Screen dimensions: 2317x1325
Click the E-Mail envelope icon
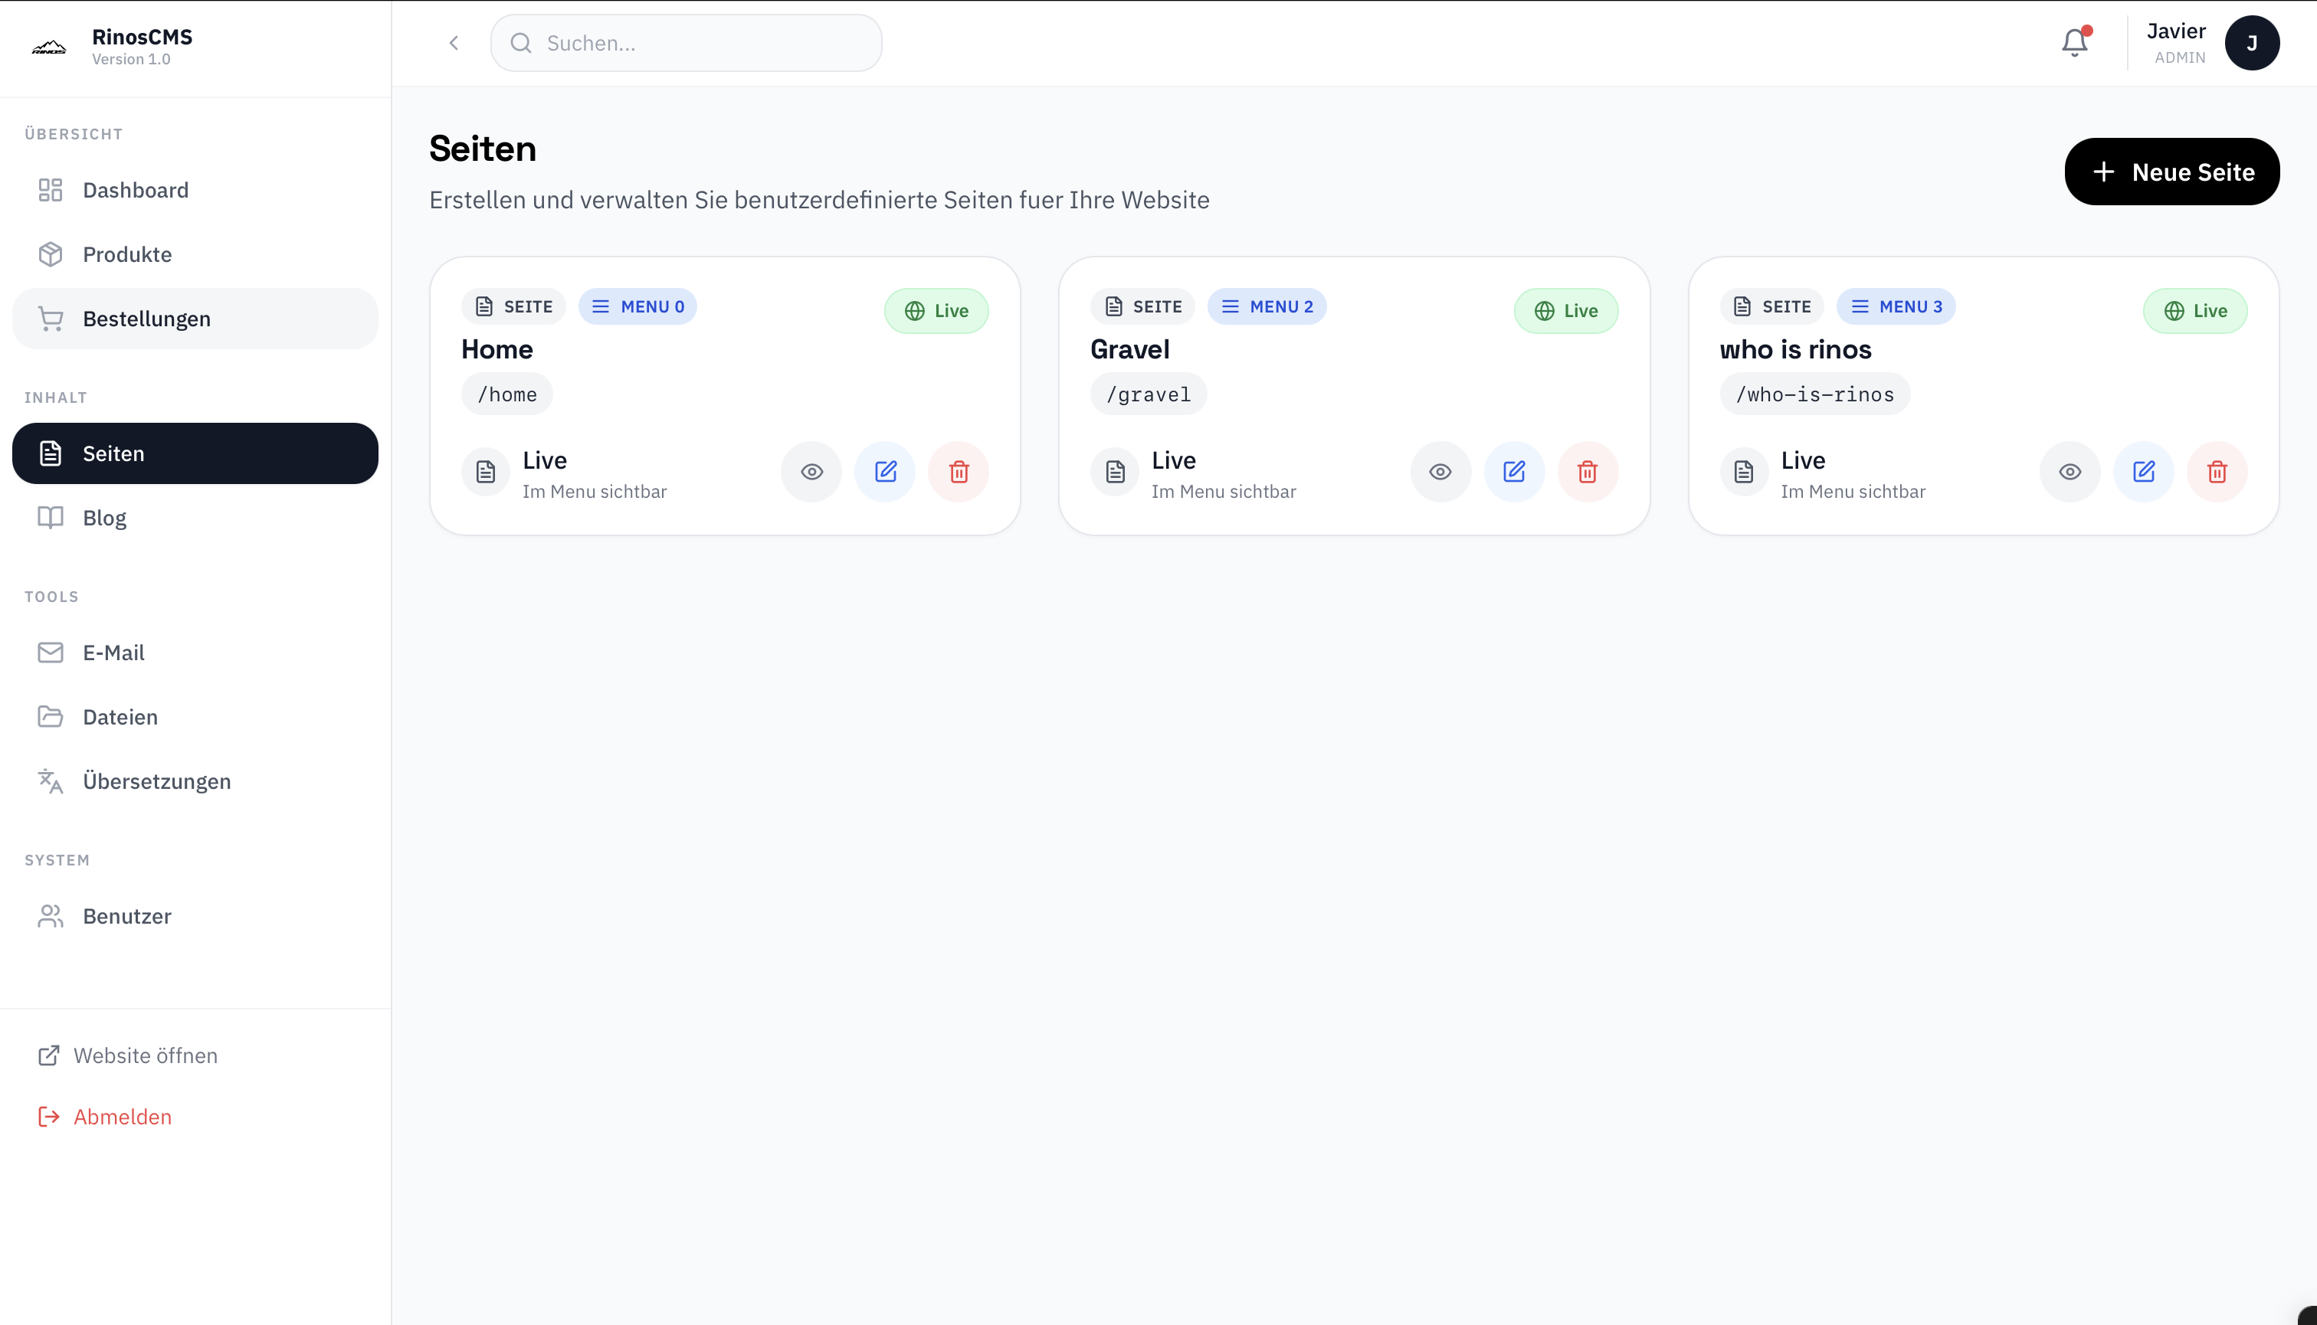pyautogui.click(x=50, y=653)
